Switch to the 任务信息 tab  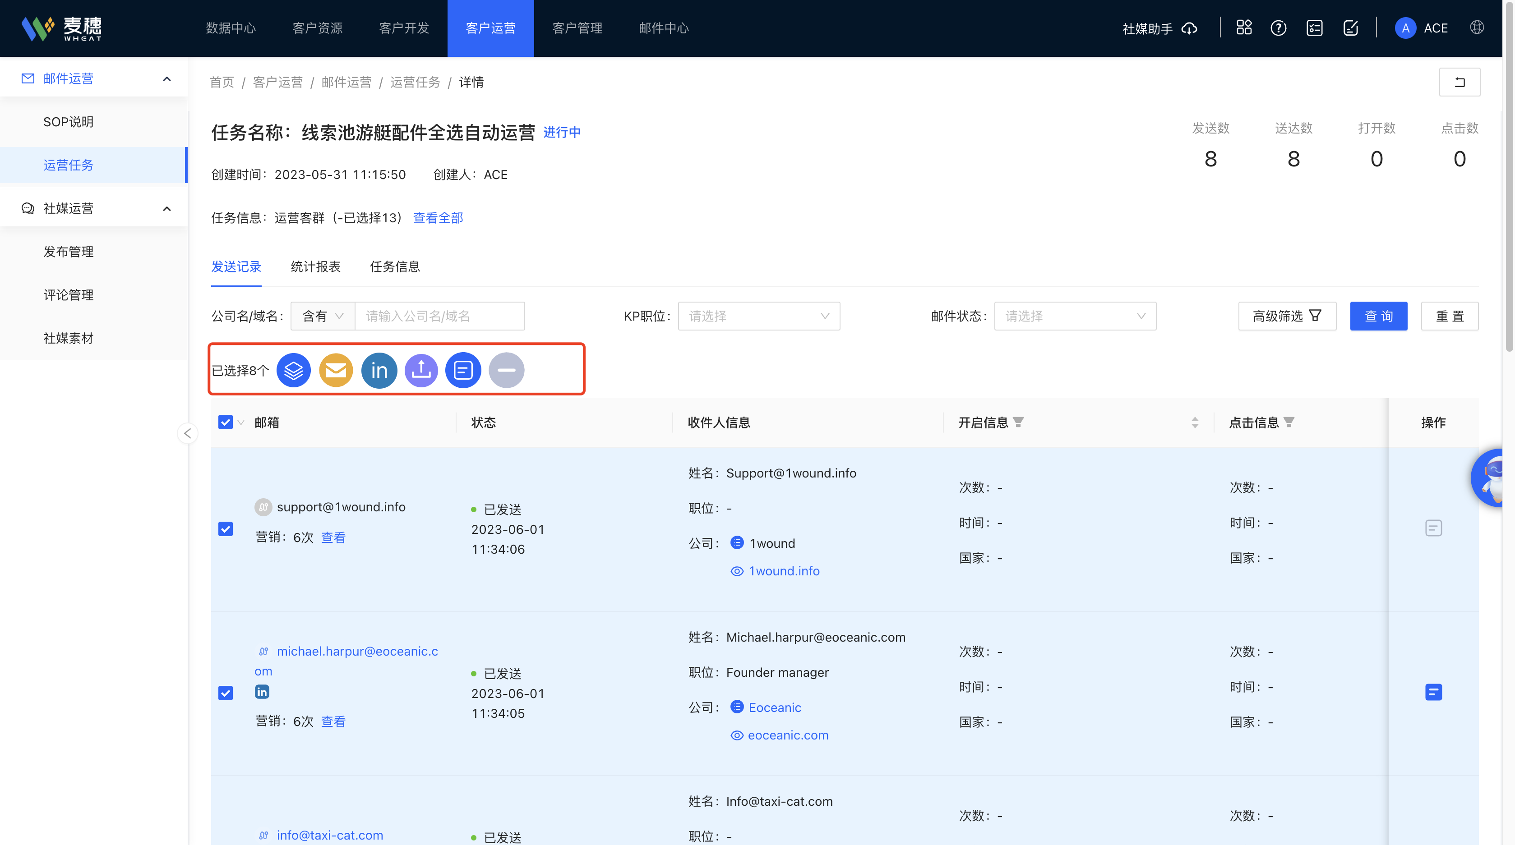[x=395, y=267]
